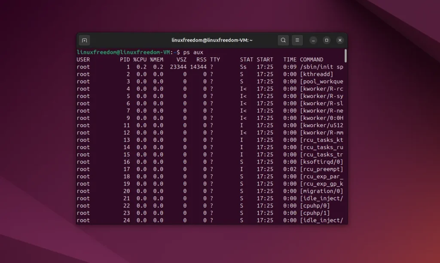Click the [kworker/u512 process name
This screenshot has width=440, height=263.
click(321, 126)
